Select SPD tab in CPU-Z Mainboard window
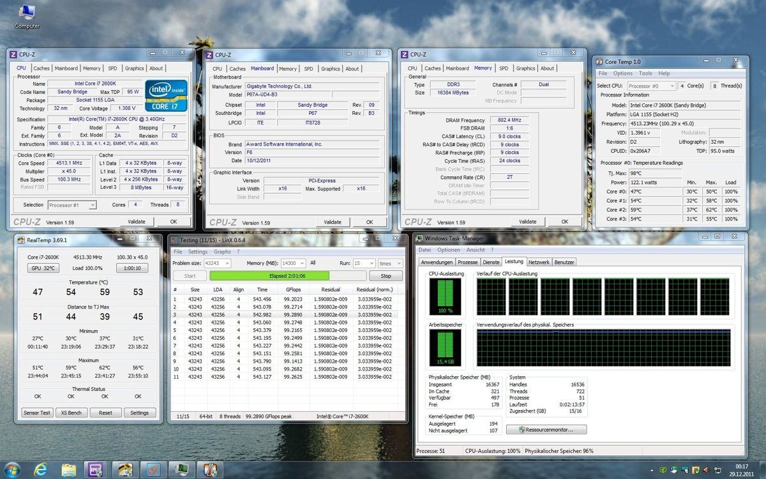The height and width of the screenshot is (479, 766). tap(308, 69)
